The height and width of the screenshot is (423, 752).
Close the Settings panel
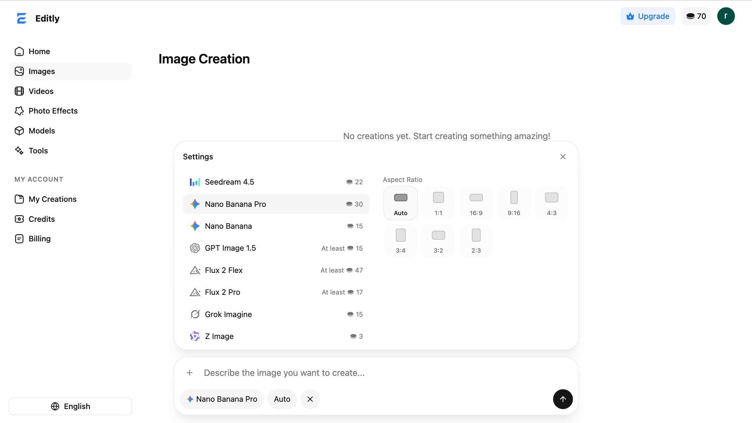(563, 157)
